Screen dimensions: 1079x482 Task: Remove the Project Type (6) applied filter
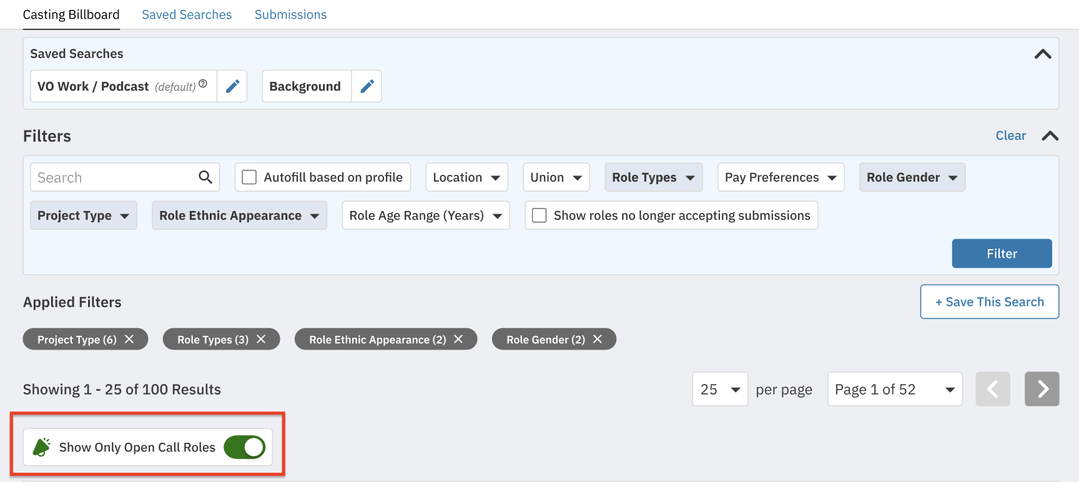129,339
